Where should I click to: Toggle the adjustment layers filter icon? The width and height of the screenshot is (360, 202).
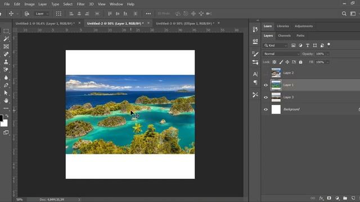coord(300,45)
